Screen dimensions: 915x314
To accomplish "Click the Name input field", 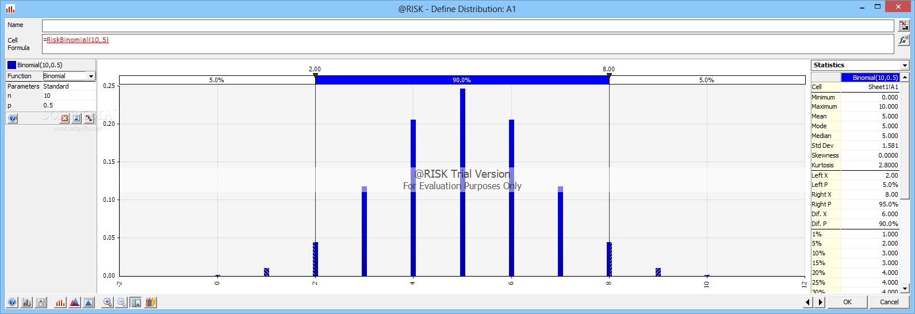I will pos(468,25).
